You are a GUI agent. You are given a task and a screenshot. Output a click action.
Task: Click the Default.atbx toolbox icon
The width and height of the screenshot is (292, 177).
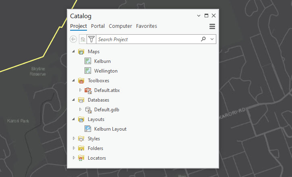tap(88, 90)
